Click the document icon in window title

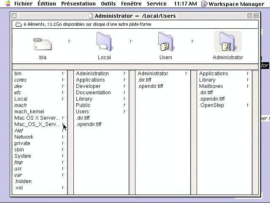91,16
